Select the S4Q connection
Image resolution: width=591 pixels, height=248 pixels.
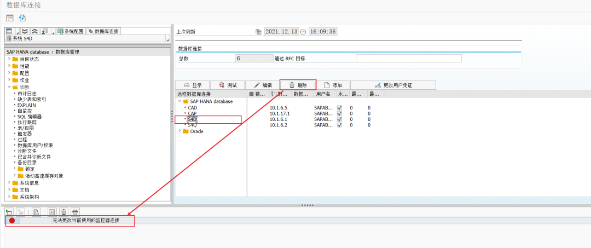click(192, 125)
